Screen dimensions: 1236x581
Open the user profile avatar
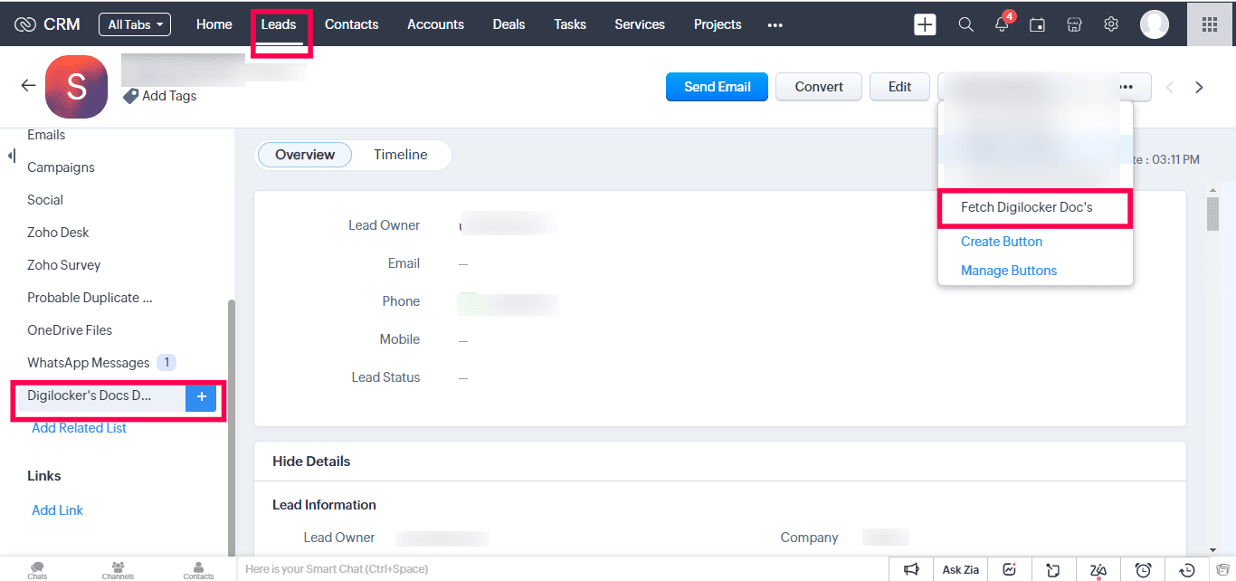[1155, 24]
